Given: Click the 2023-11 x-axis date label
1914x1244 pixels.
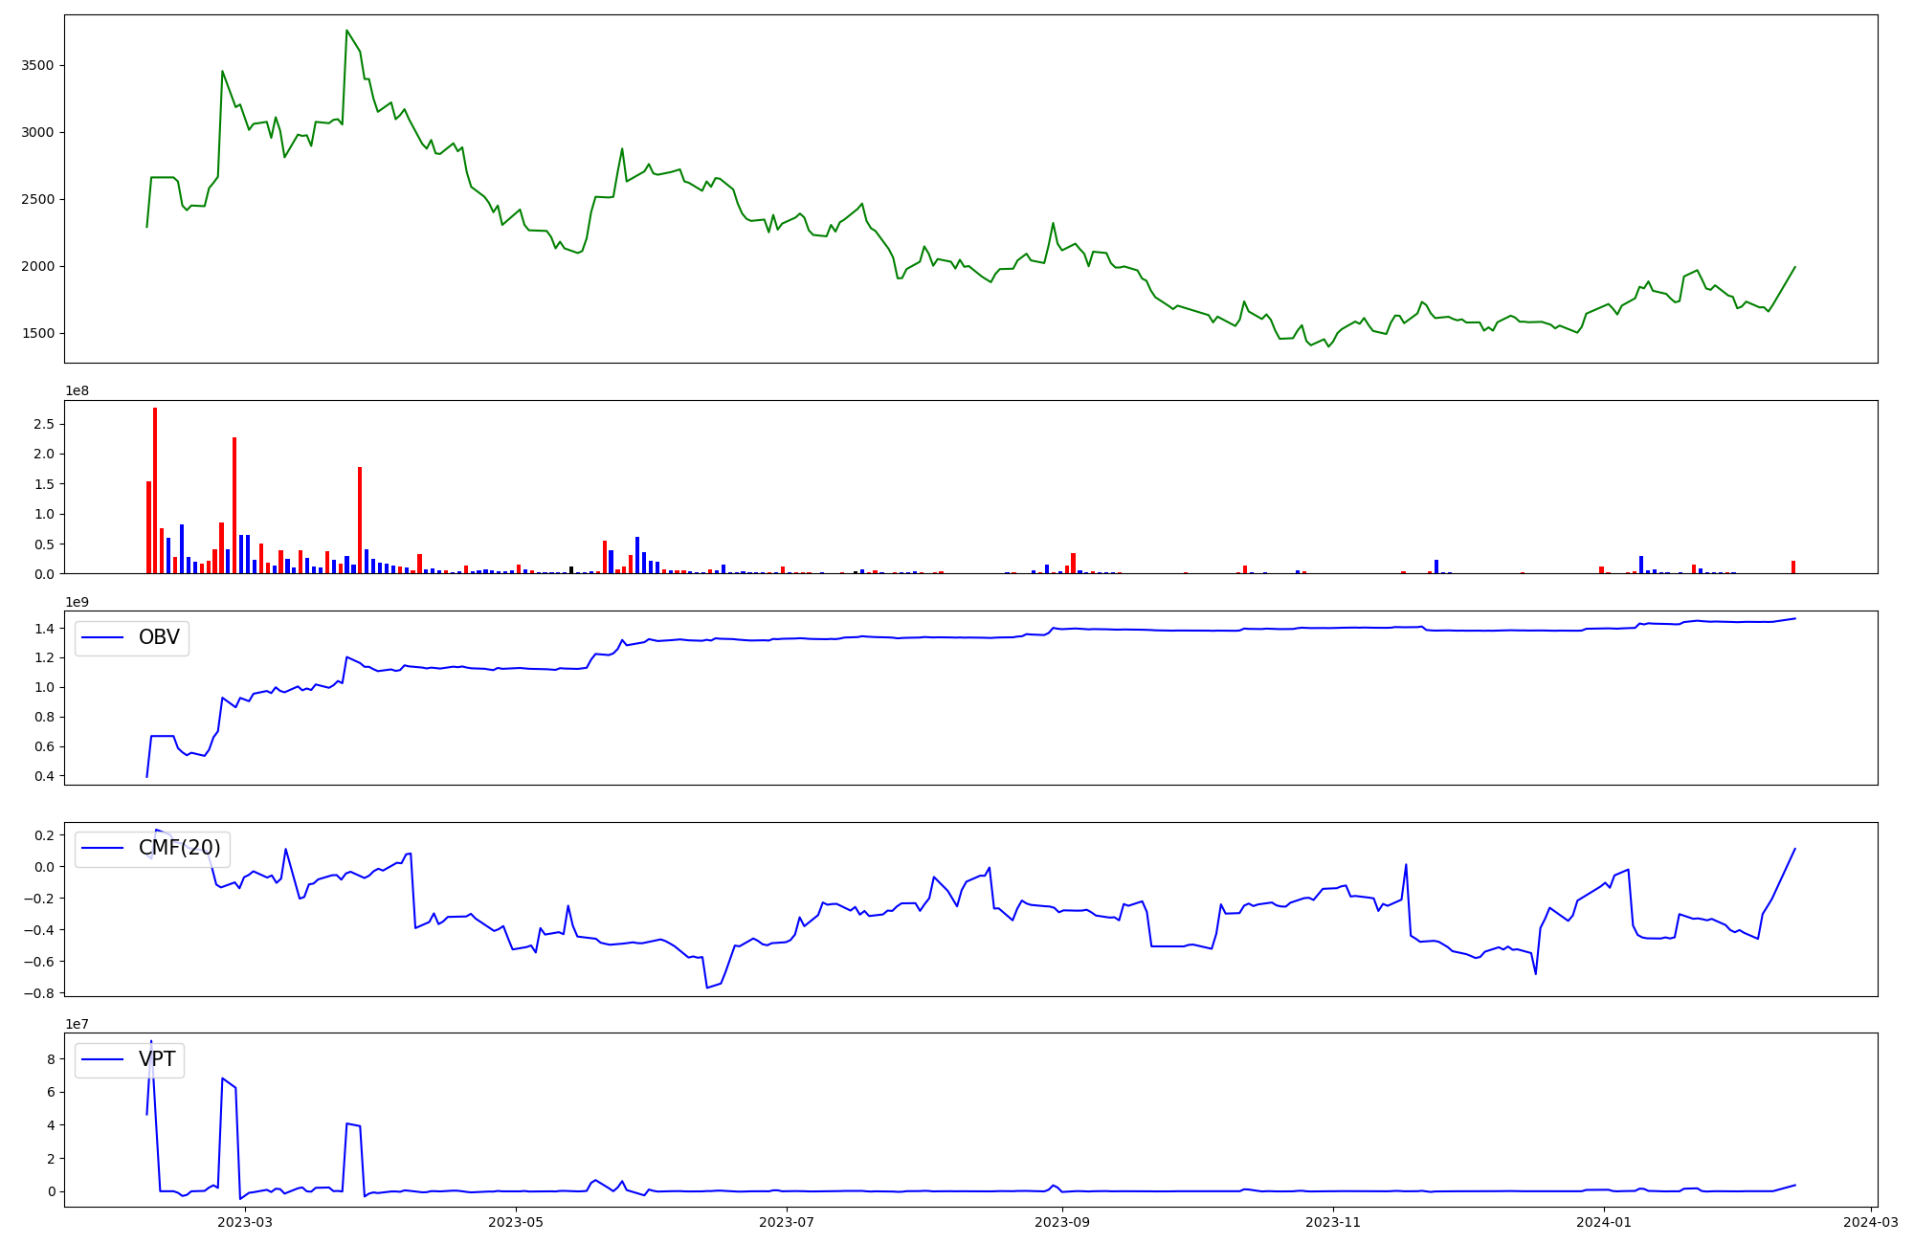Looking at the screenshot, I should coord(1333,1222).
